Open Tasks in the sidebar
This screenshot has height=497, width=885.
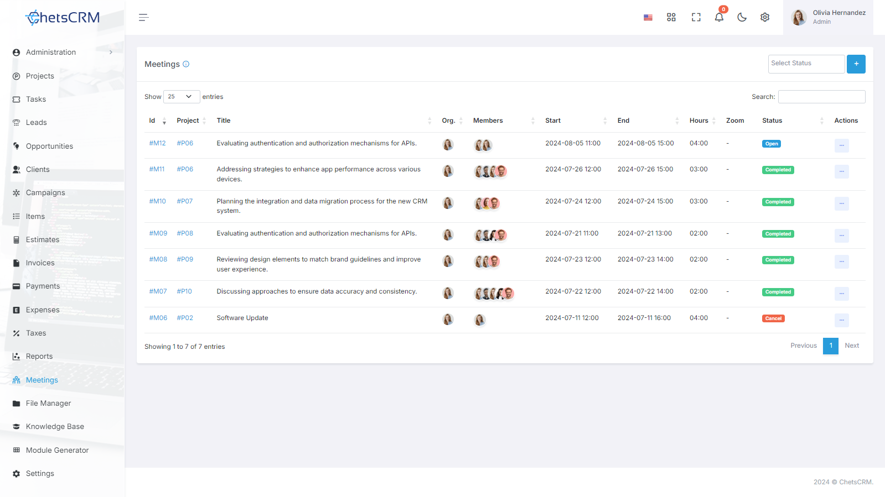click(x=36, y=100)
